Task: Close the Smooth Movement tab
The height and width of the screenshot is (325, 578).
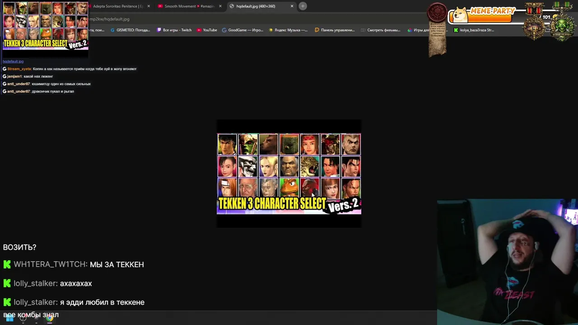Action: [x=220, y=6]
